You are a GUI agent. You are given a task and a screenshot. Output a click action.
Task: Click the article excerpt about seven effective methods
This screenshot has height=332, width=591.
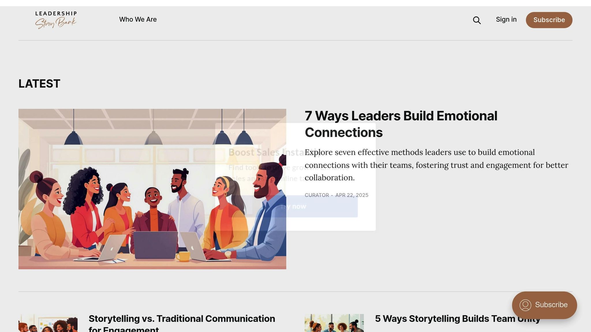[x=436, y=165]
